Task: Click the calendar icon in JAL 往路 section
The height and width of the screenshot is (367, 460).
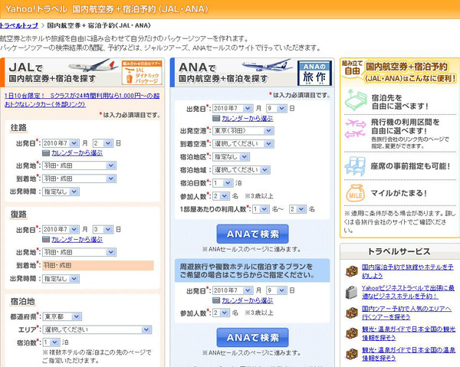Action: pos(46,154)
